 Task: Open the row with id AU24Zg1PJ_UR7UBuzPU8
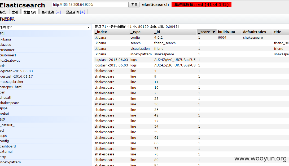[x=191, y=65]
